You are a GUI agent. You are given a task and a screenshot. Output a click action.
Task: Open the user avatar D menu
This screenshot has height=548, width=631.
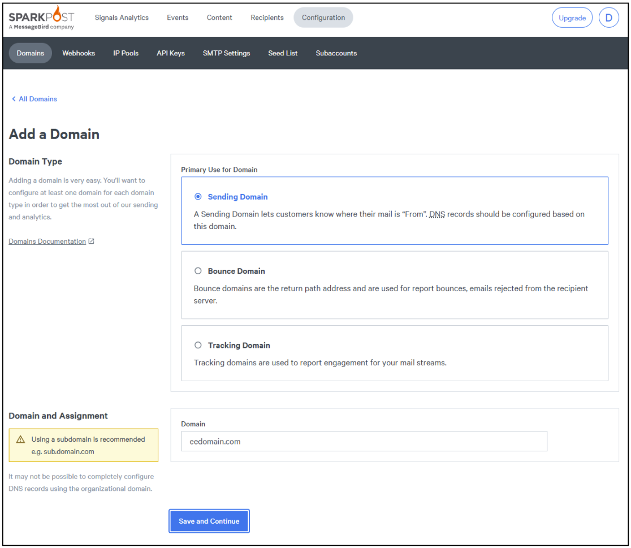point(608,18)
